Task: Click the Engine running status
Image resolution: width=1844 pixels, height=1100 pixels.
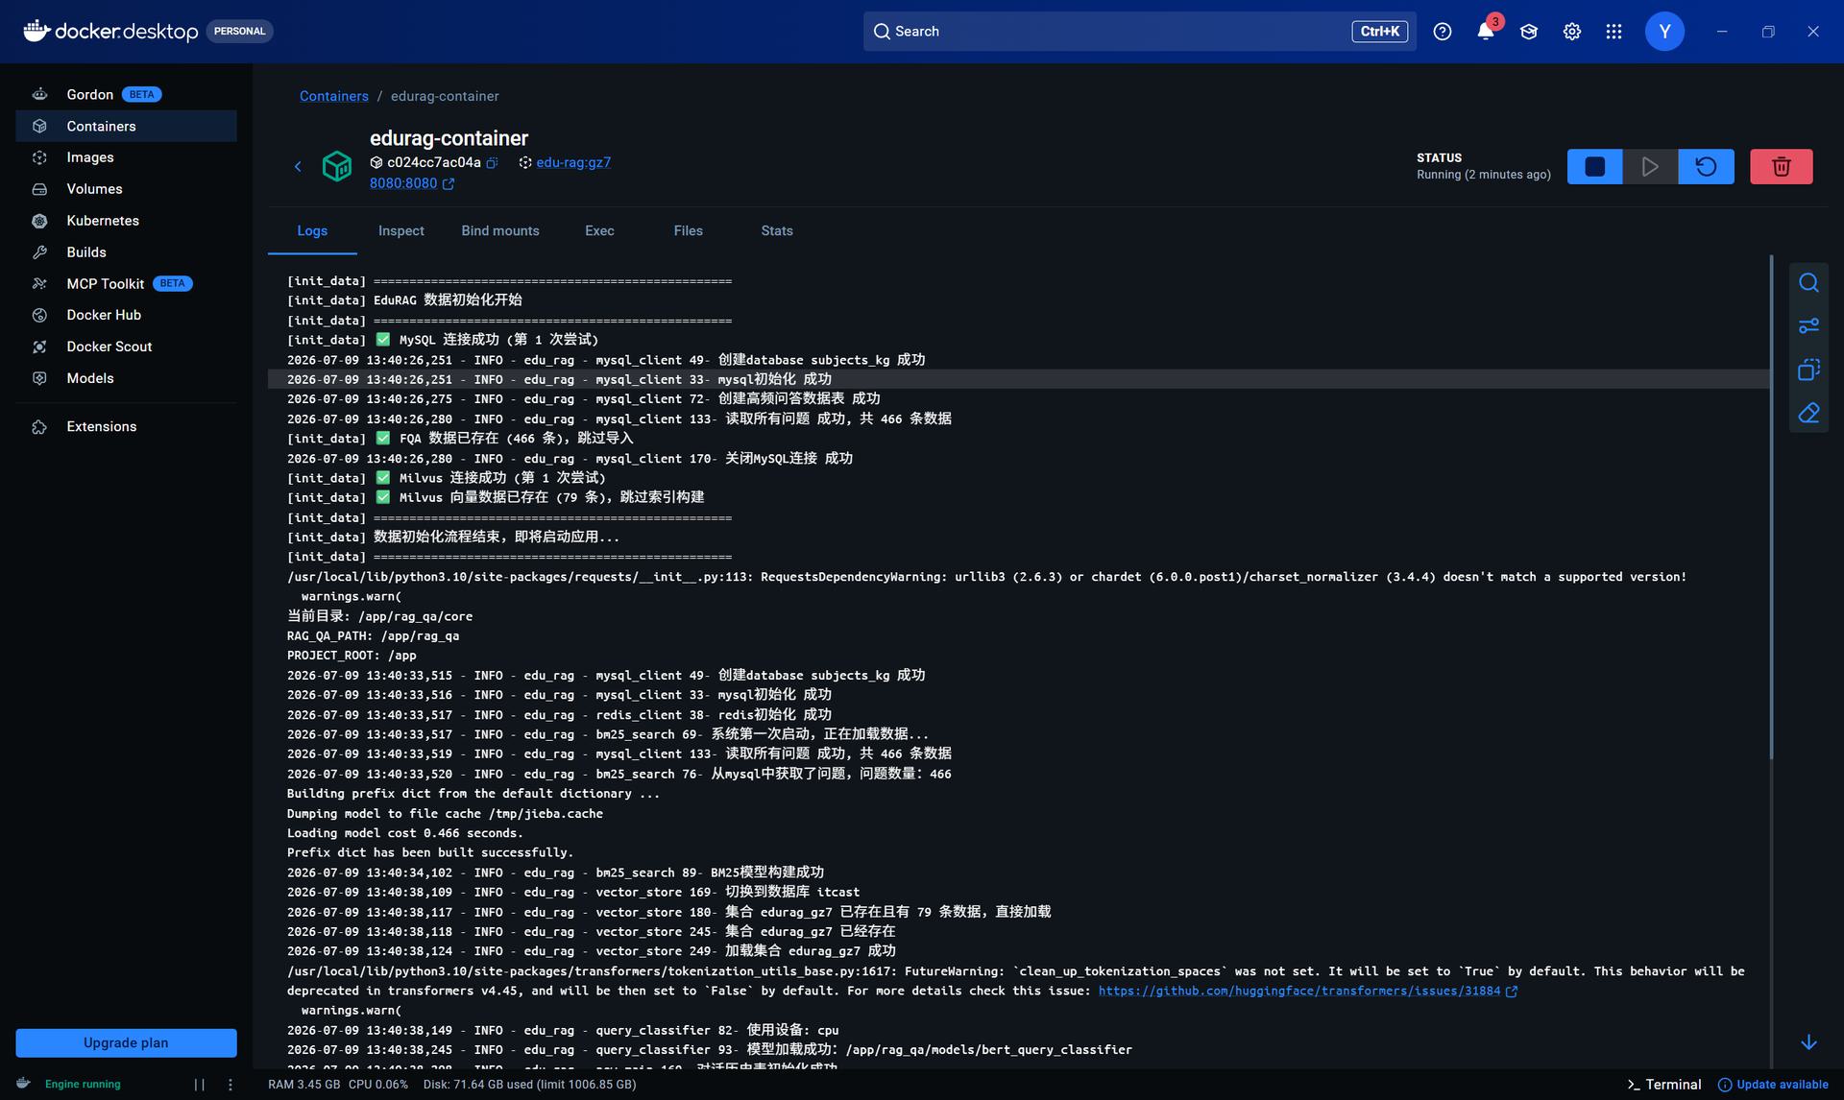Action: [x=83, y=1085]
